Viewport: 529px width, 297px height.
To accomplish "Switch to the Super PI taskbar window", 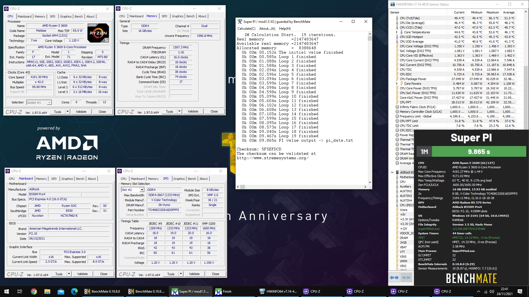I will (x=190, y=291).
